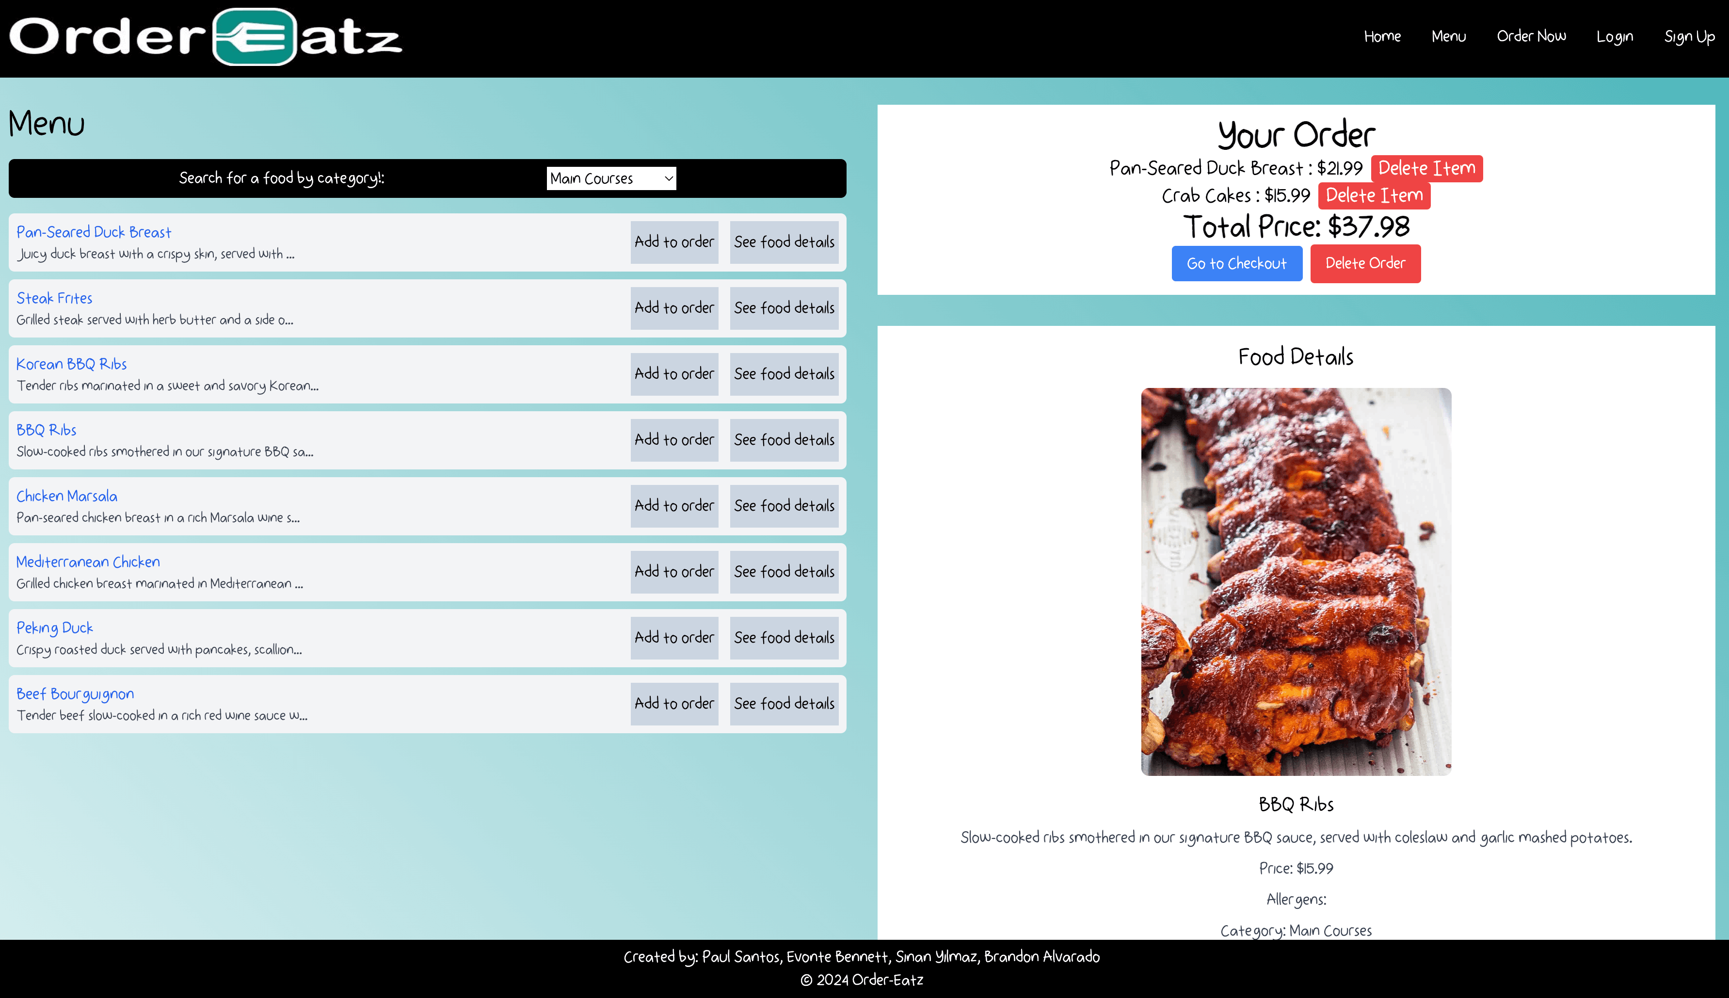Click Add to order for Peking Duck
The image size is (1729, 998).
pyautogui.click(x=674, y=638)
